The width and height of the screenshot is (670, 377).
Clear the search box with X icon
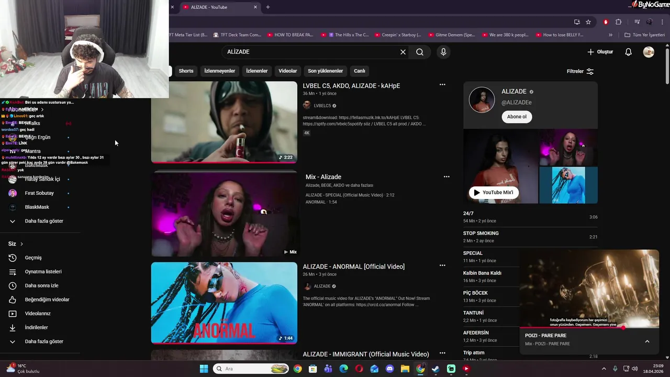(403, 52)
